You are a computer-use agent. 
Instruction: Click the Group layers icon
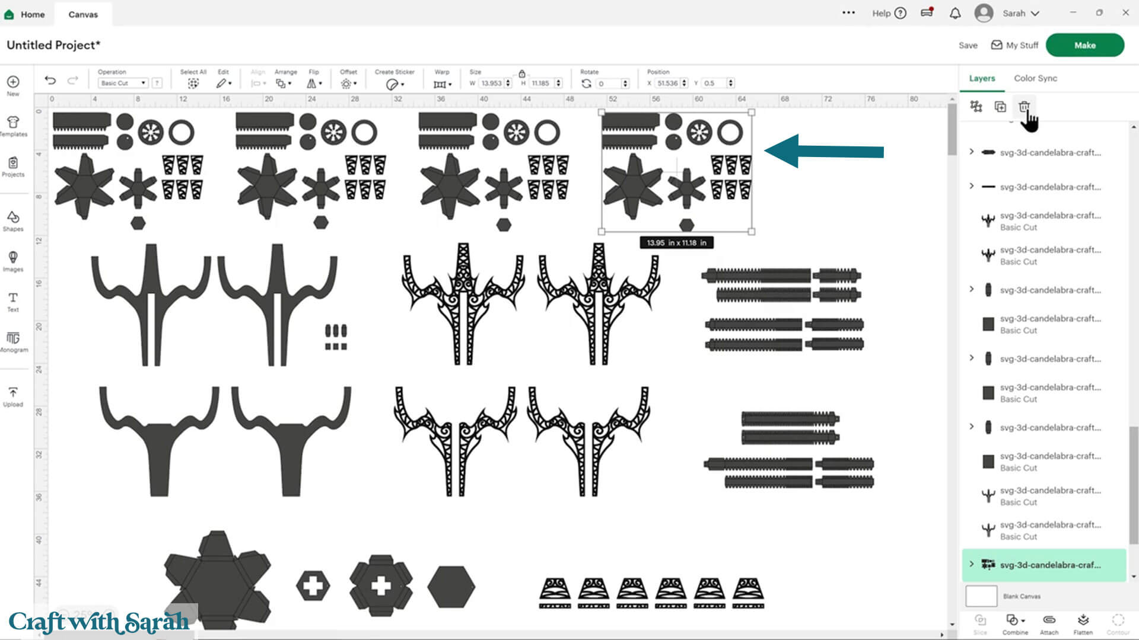[x=976, y=107]
